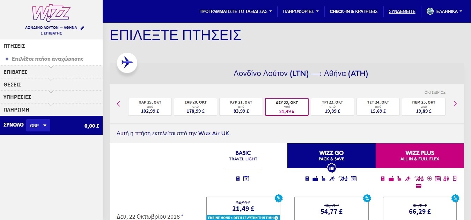Click the round airplane icon
471x220 pixels.
[127, 63]
